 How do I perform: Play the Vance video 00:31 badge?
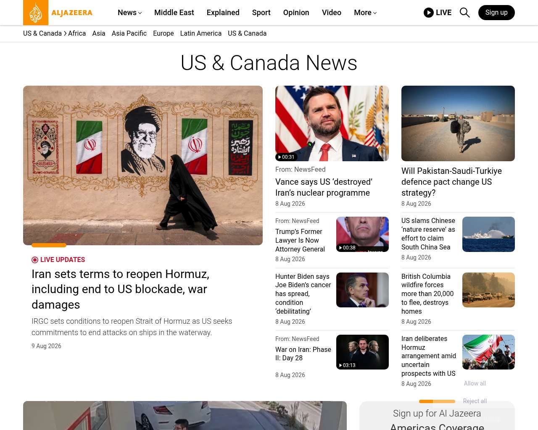pos(286,157)
